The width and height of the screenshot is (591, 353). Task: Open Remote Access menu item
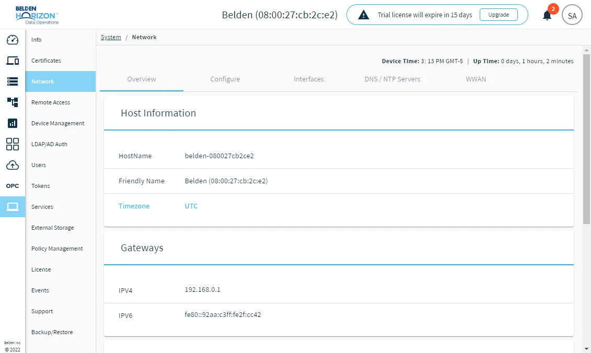[60, 102]
